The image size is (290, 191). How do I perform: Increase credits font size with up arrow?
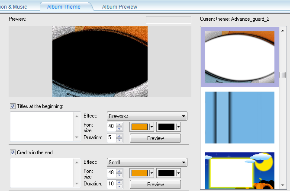tap(119, 171)
